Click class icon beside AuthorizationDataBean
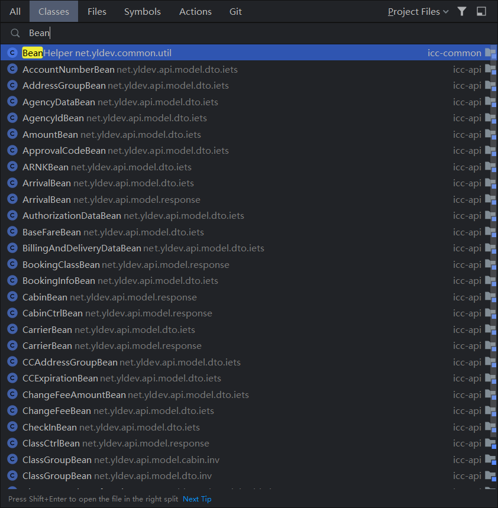Viewport: 498px width, 508px height. point(12,215)
